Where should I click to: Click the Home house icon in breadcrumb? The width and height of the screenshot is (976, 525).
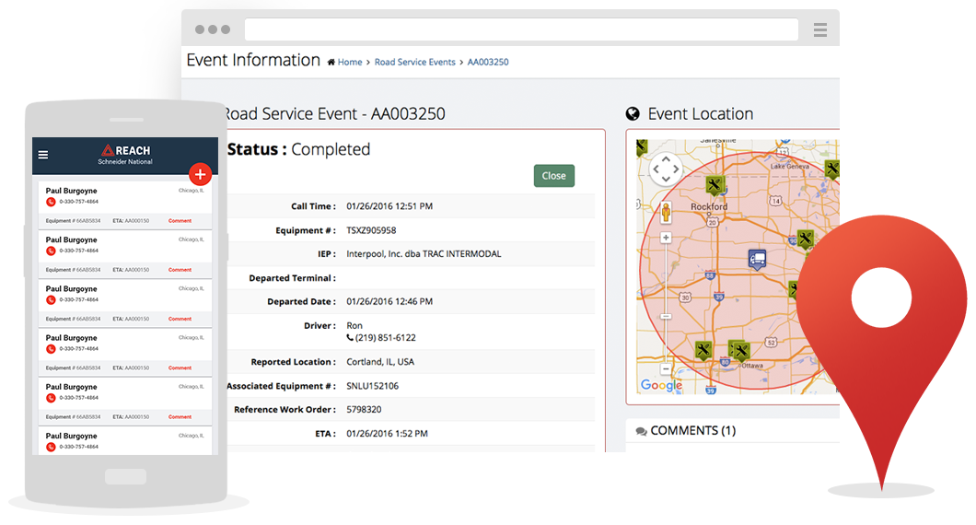[x=331, y=63]
